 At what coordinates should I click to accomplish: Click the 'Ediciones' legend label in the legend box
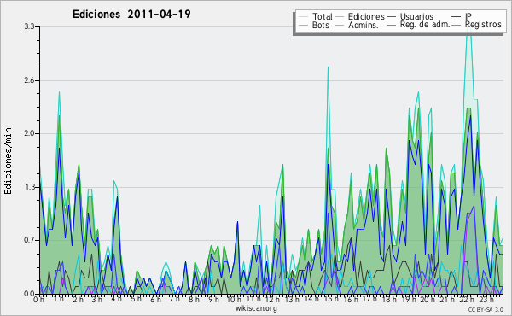366,16
